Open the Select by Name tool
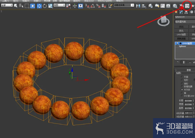This screenshot has width=195, height=138. click(x=21, y=6)
